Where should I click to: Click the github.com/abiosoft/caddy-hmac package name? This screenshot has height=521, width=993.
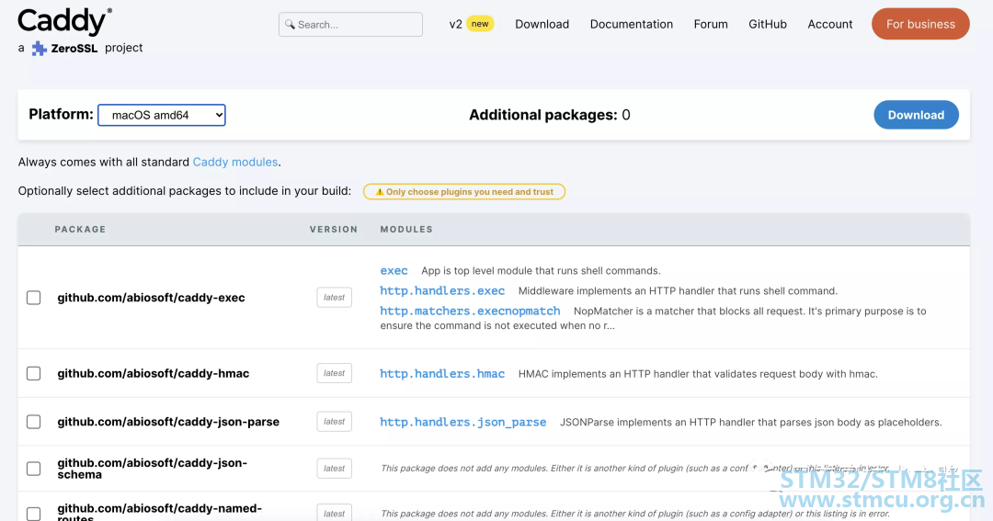(x=154, y=373)
